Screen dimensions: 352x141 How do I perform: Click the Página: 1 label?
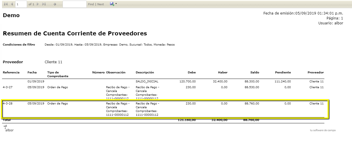pyautogui.click(x=335, y=18)
